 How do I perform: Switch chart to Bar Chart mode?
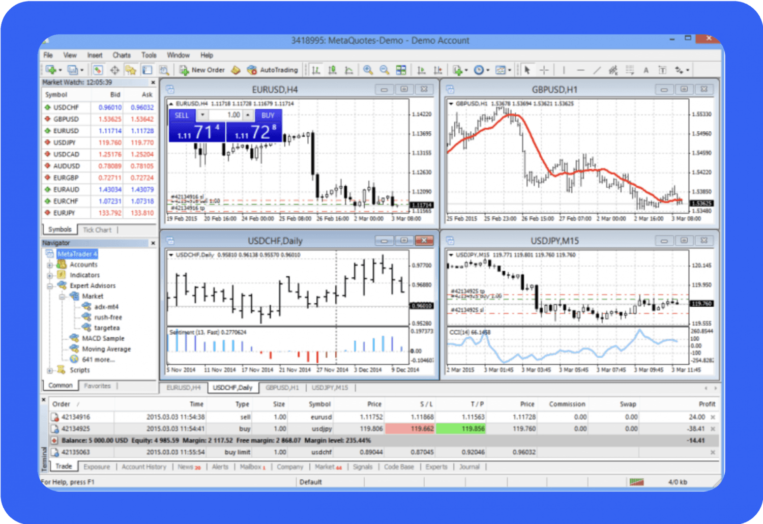[316, 70]
